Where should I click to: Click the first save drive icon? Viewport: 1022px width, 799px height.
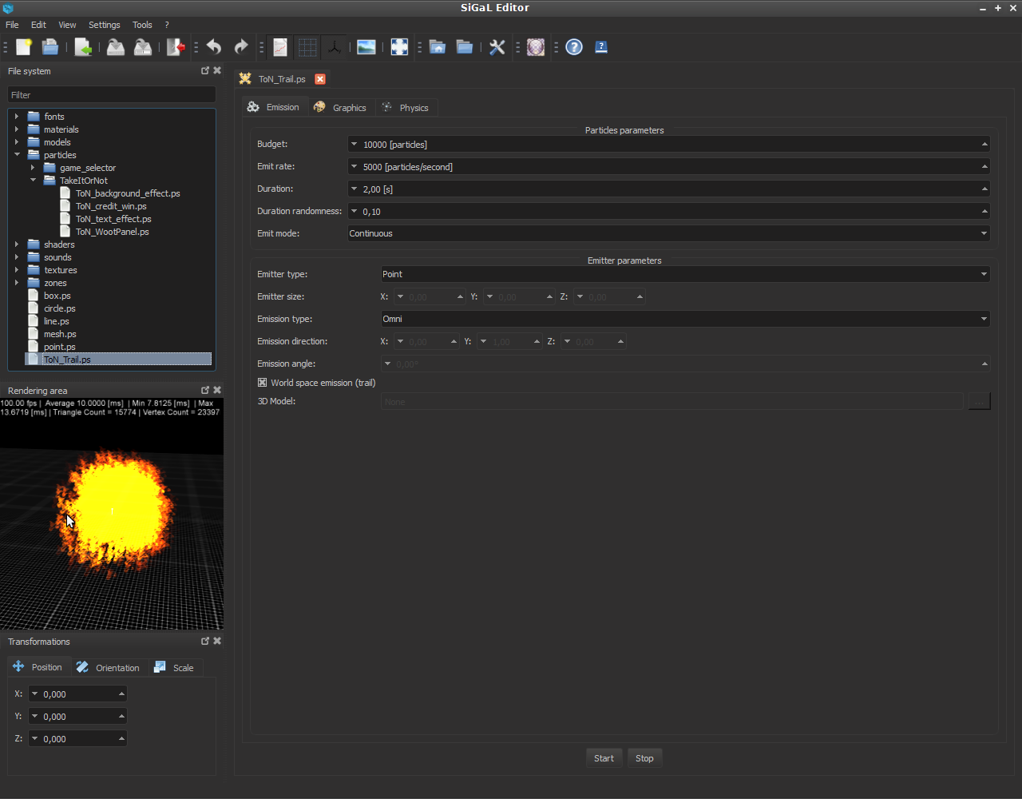[116, 47]
